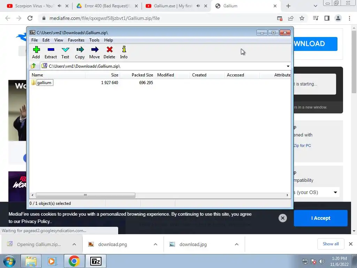357x268 pixels.
Task: Click the blocked pop-up icon in address bar
Action: click(280, 18)
